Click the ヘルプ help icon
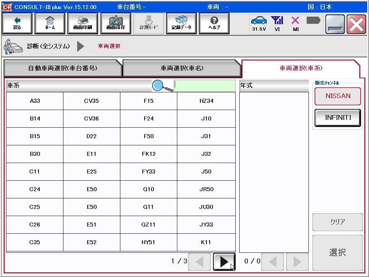 click(214, 23)
